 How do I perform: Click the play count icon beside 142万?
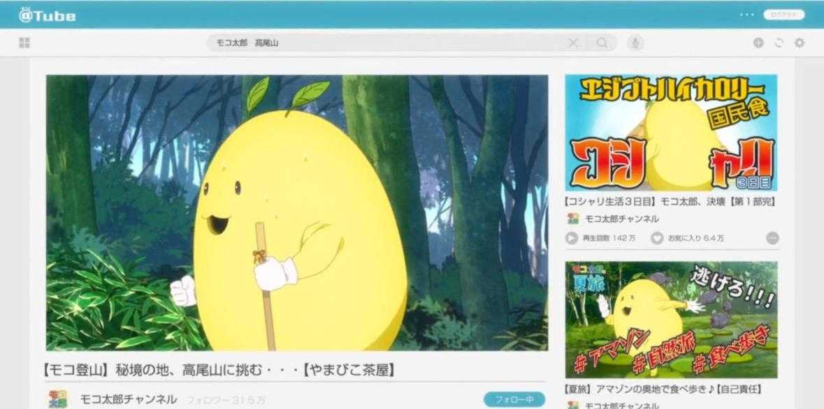point(572,238)
